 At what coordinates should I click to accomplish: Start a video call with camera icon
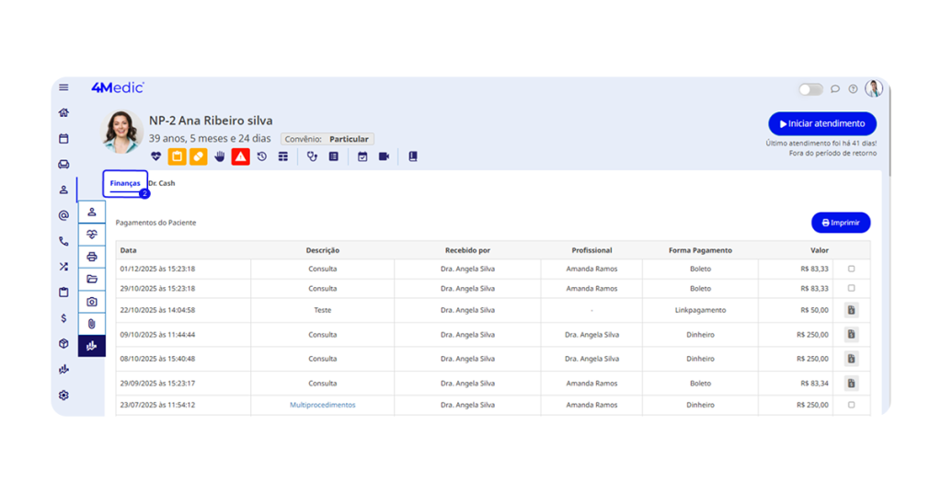pos(384,156)
